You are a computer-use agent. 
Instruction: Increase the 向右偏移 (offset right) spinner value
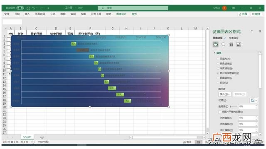[256, 123]
